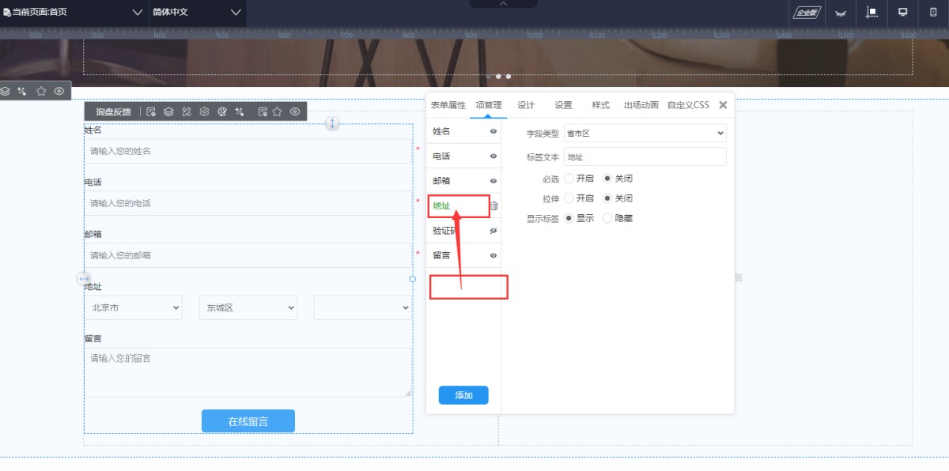The height and width of the screenshot is (471, 949).
Task: Switch to the 表单属性 tab
Action: (448, 105)
